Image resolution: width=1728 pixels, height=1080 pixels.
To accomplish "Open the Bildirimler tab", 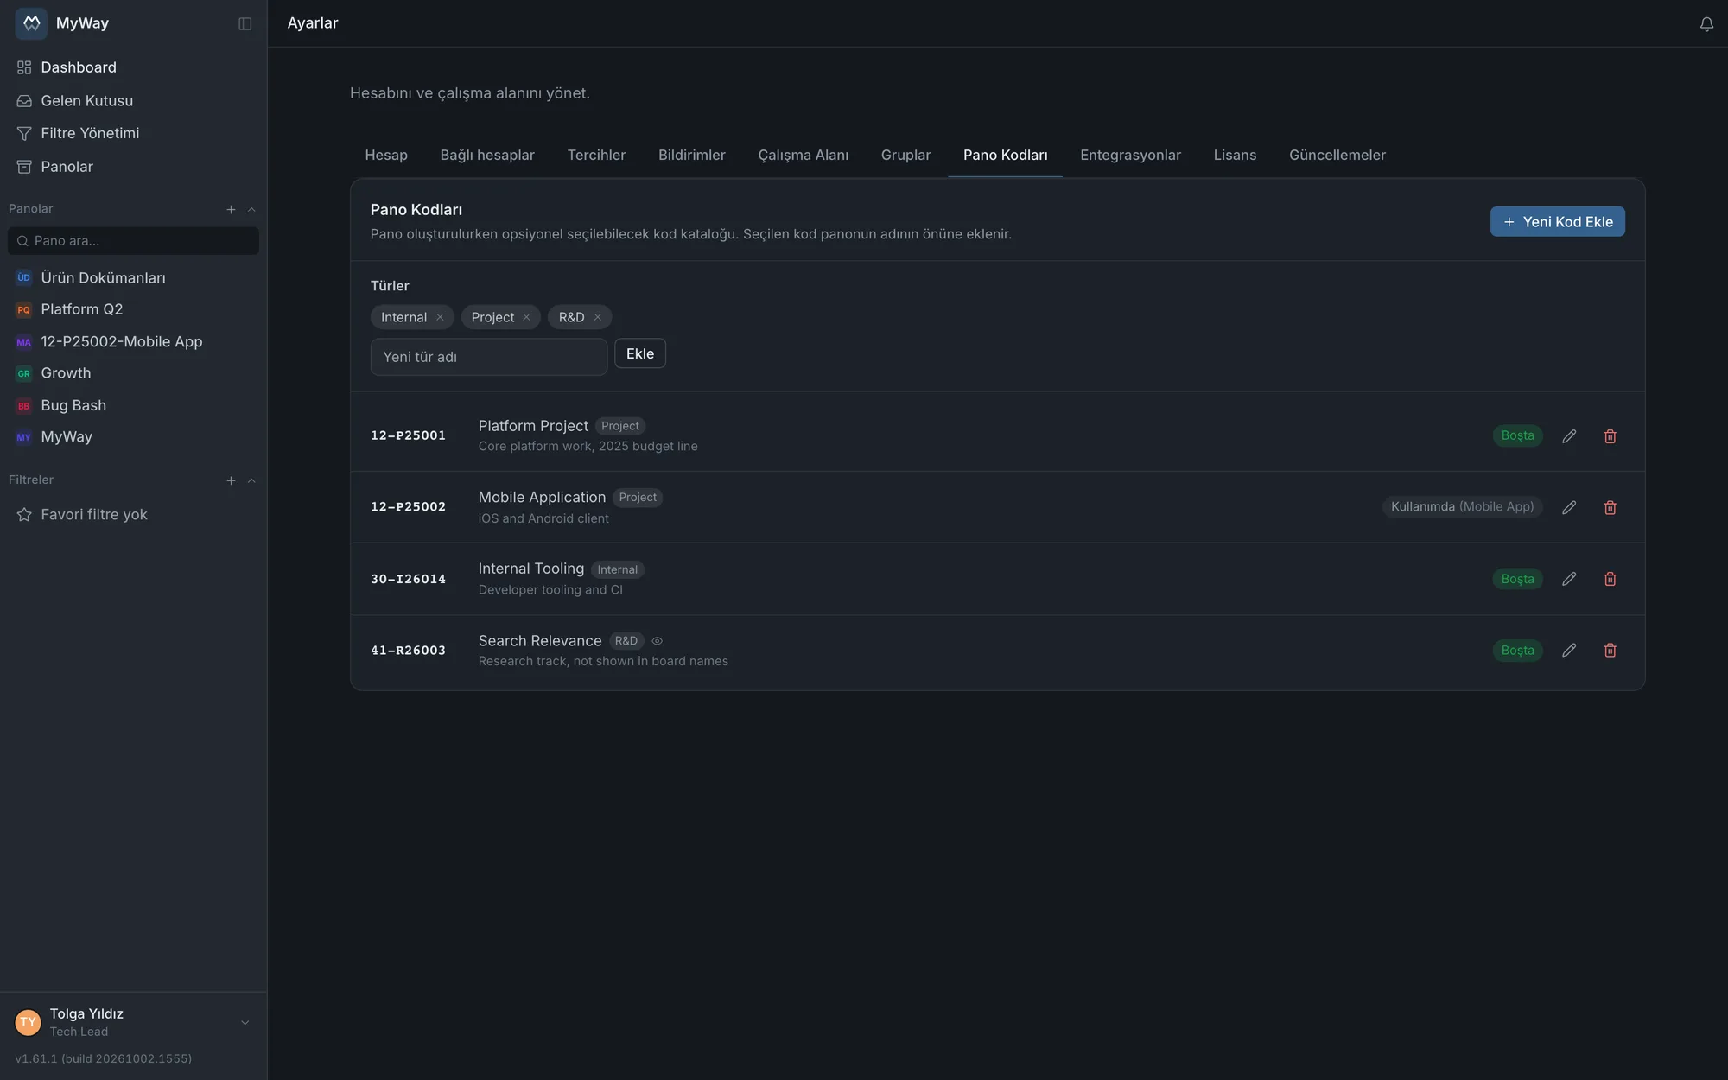I will click(691, 155).
